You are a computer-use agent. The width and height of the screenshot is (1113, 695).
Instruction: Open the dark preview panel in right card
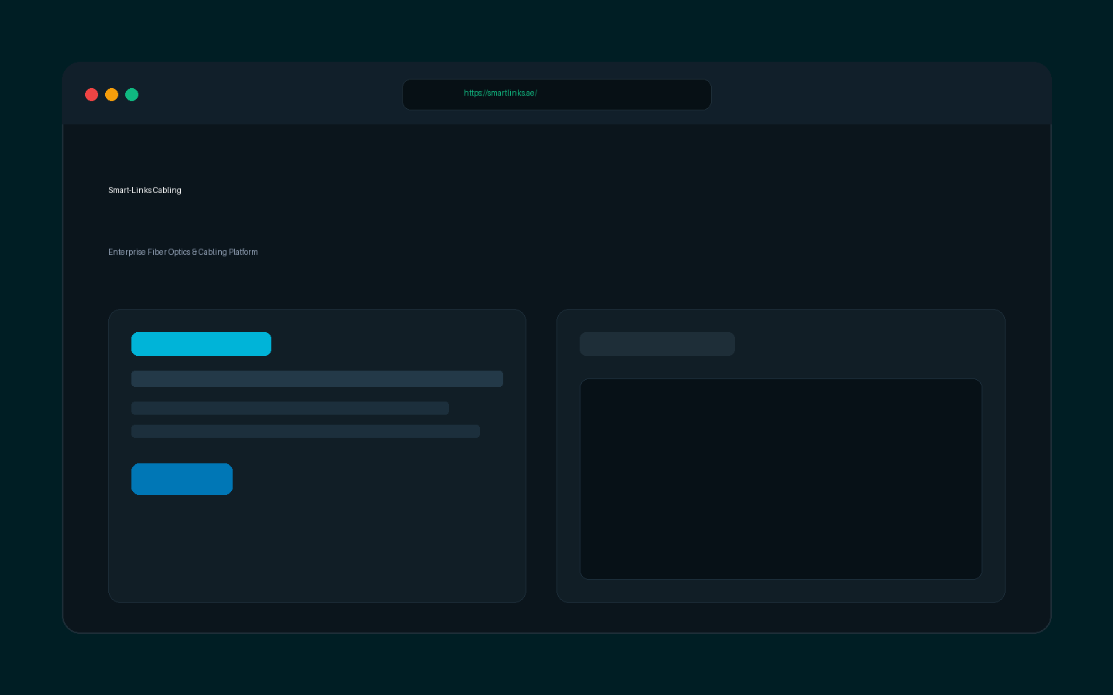pyautogui.click(x=781, y=479)
